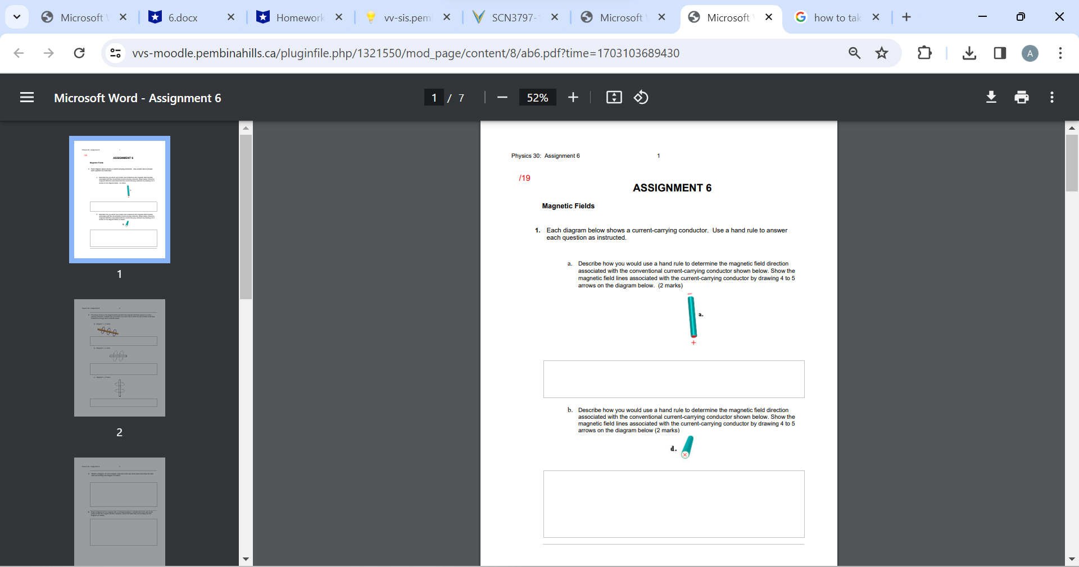Screen dimensions: 1079x567
Task: Open the tab search dropdown
Action: pos(16,17)
